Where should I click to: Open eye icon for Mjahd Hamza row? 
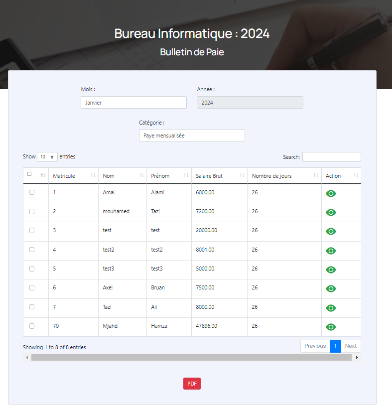pos(331,327)
